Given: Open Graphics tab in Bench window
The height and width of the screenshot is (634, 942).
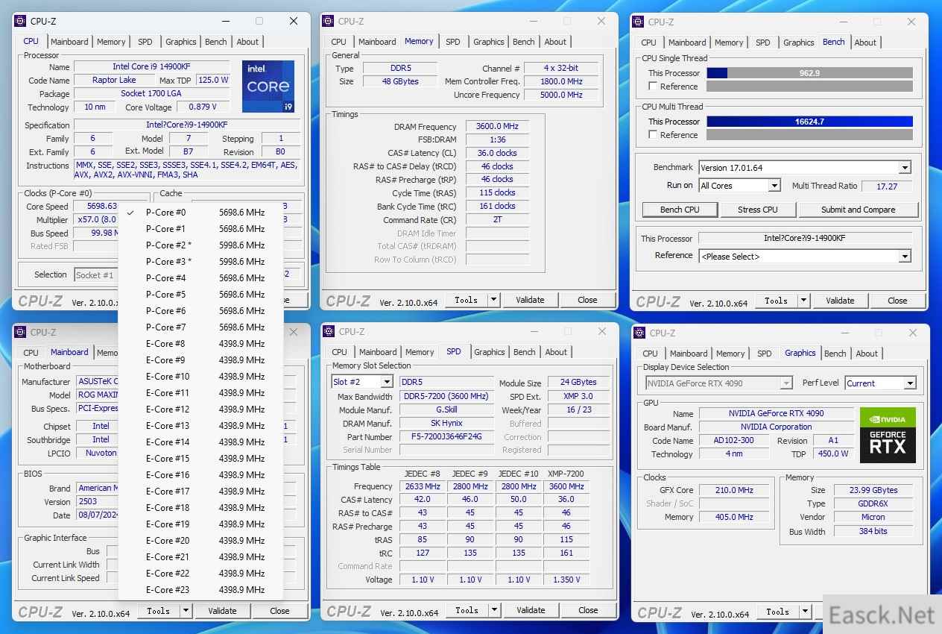Looking at the screenshot, I should 798,43.
